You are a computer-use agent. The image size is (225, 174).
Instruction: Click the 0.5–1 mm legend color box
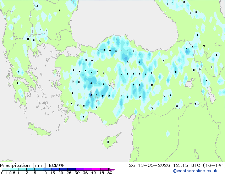pos(14,169)
